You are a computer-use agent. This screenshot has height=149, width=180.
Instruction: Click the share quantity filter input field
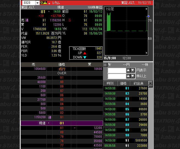click(117, 76)
